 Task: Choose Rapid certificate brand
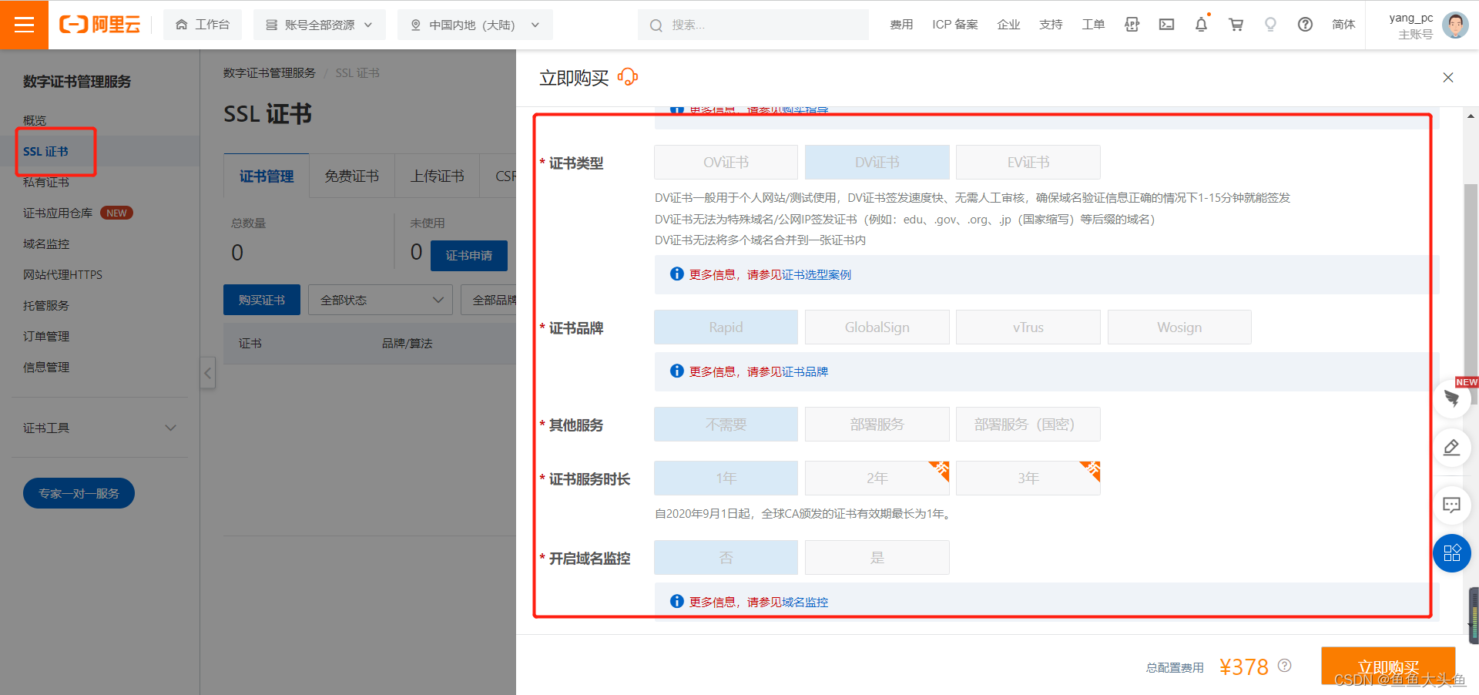coord(726,327)
